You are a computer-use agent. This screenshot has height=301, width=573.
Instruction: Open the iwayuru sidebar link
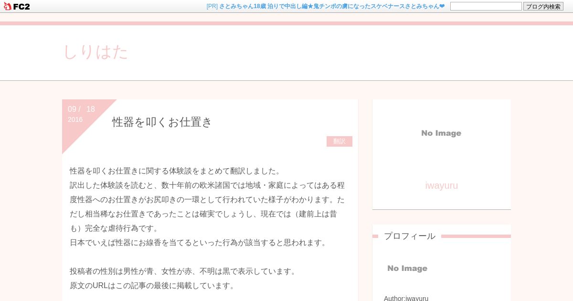(442, 185)
